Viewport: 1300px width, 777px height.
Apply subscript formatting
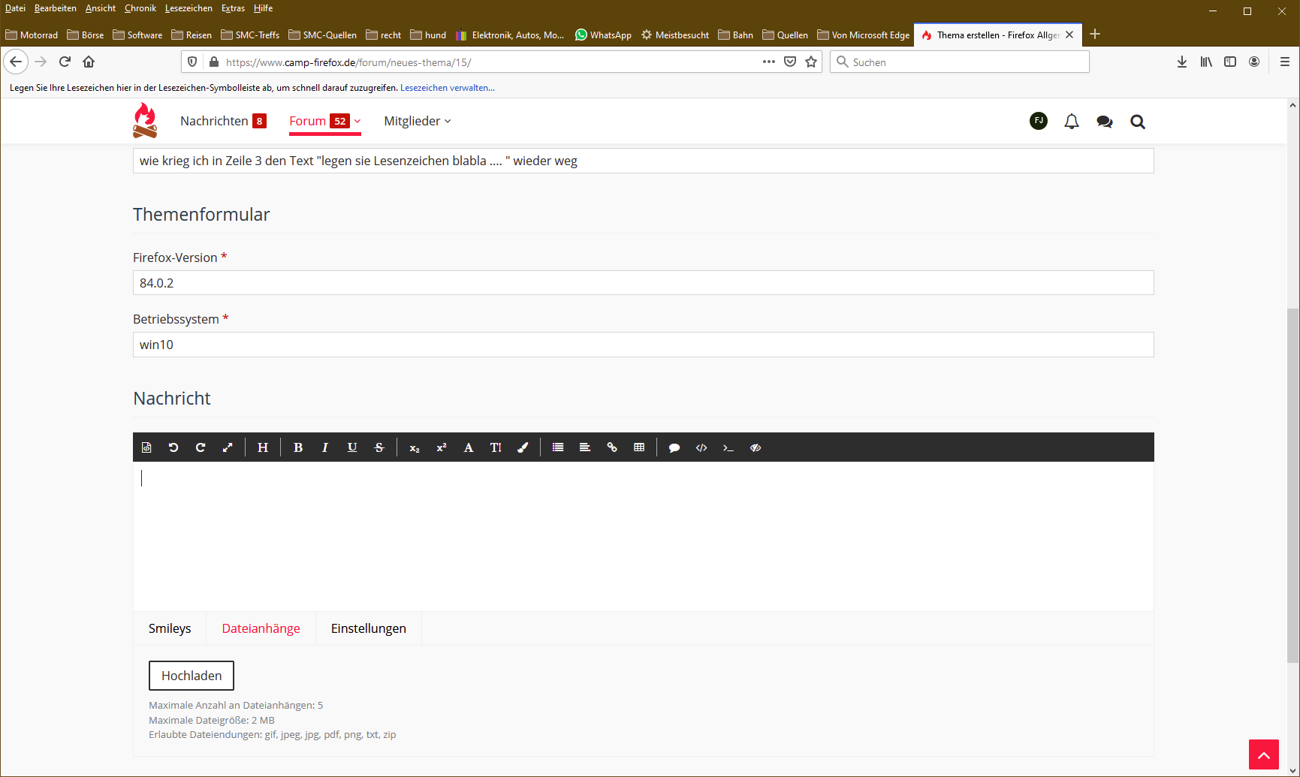(x=415, y=447)
